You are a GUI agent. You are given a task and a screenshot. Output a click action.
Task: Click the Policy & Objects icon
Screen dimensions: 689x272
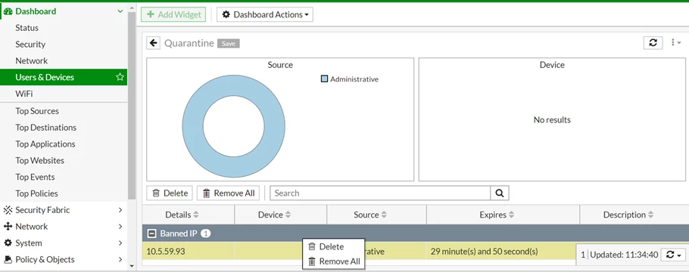[x=8, y=260]
